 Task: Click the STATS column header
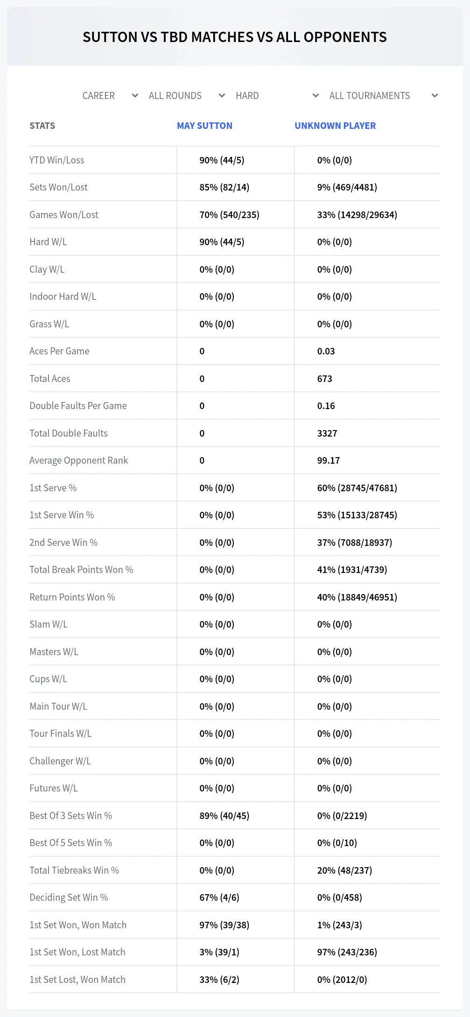point(42,126)
